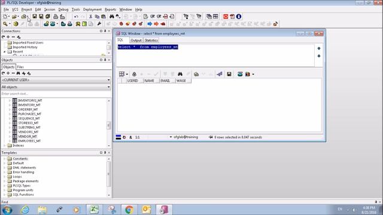Click the Cut scissors icon

(x=90, y=17)
